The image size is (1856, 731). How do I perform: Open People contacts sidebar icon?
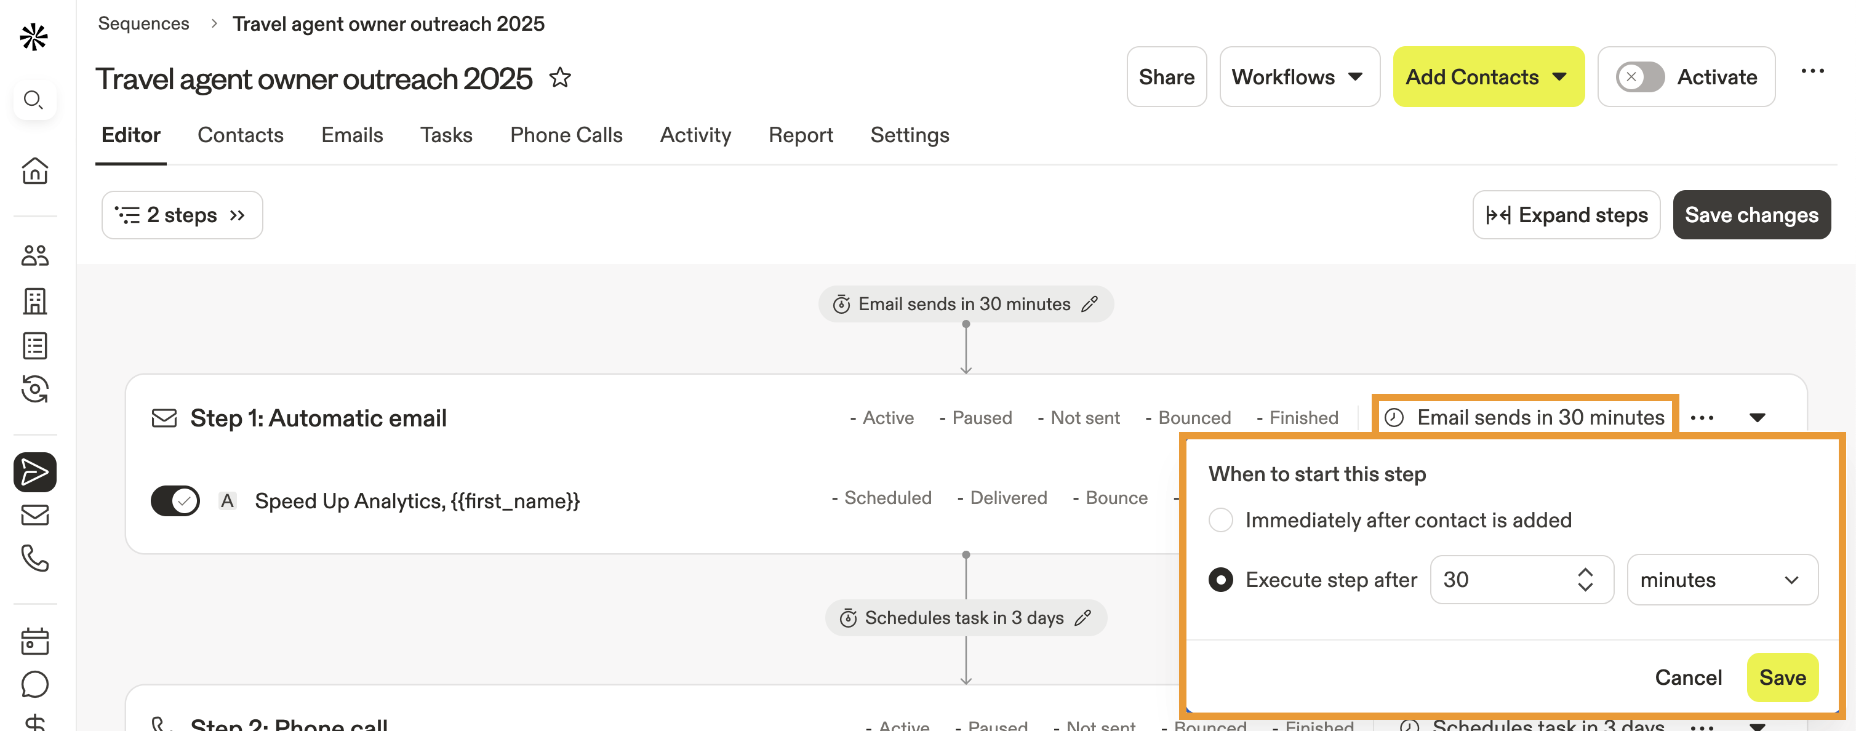coord(34,255)
